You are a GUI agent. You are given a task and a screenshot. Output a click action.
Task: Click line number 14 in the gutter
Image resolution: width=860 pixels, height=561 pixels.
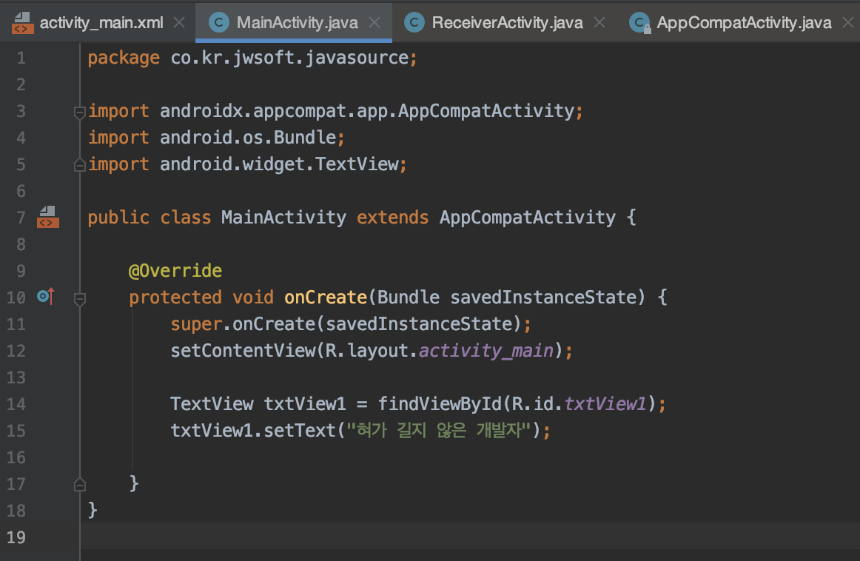point(16,404)
